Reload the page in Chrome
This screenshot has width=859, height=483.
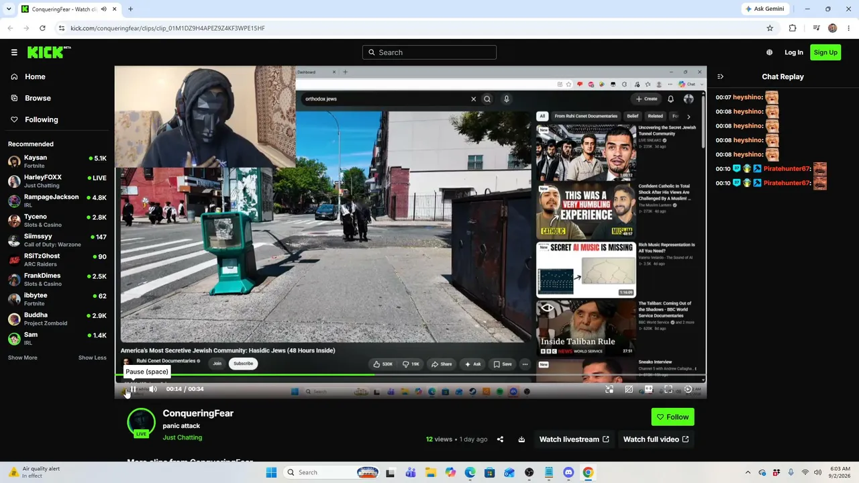[42, 28]
